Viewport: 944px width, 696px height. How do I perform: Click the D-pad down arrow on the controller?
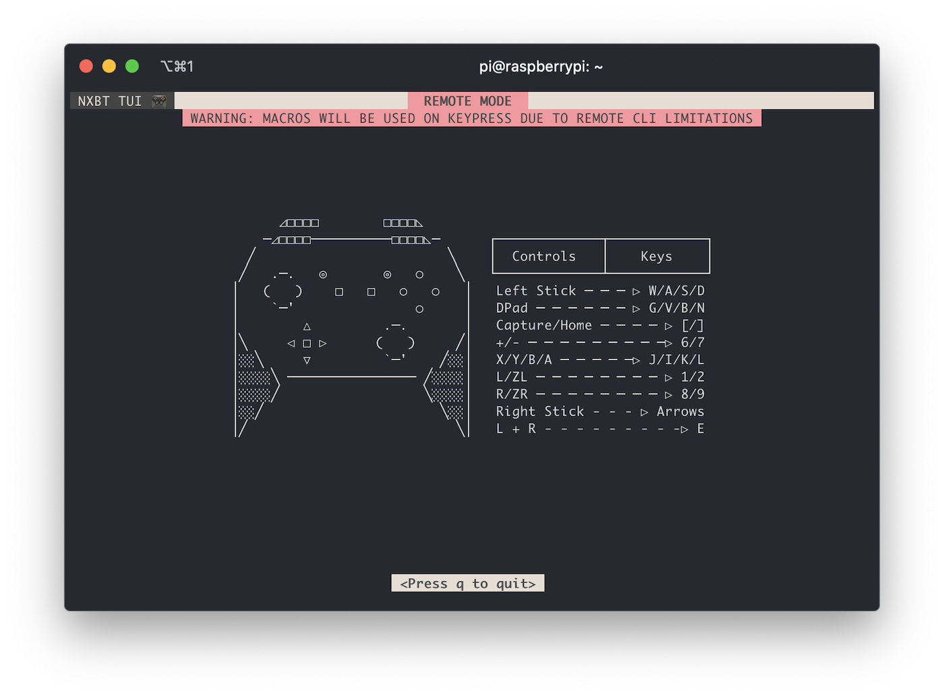(x=307, y=360)
